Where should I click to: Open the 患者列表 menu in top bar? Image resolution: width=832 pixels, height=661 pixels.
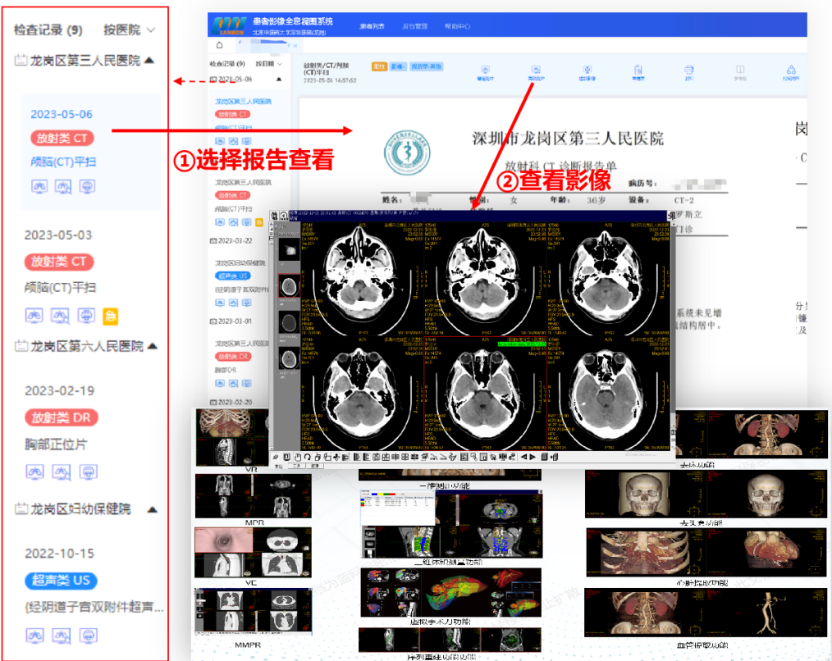372,26
